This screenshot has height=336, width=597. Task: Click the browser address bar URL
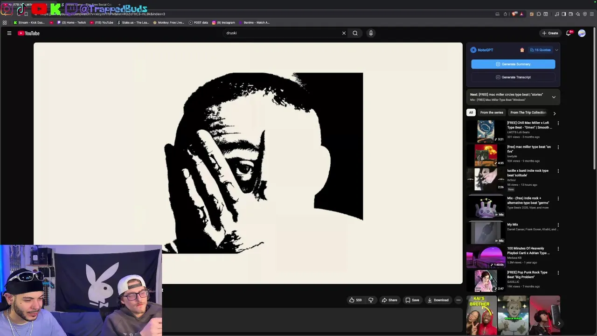point(102,14)
